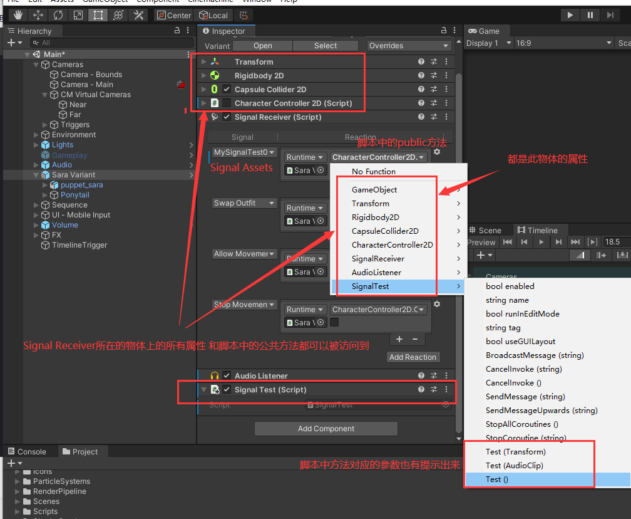631x519 pixels.
Task: Select the Hand tool in the toolbar
Action: coord(18,15)
